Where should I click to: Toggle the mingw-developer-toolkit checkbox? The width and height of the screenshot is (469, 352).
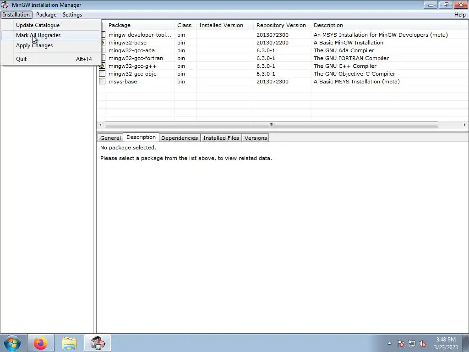coord(102,35)
